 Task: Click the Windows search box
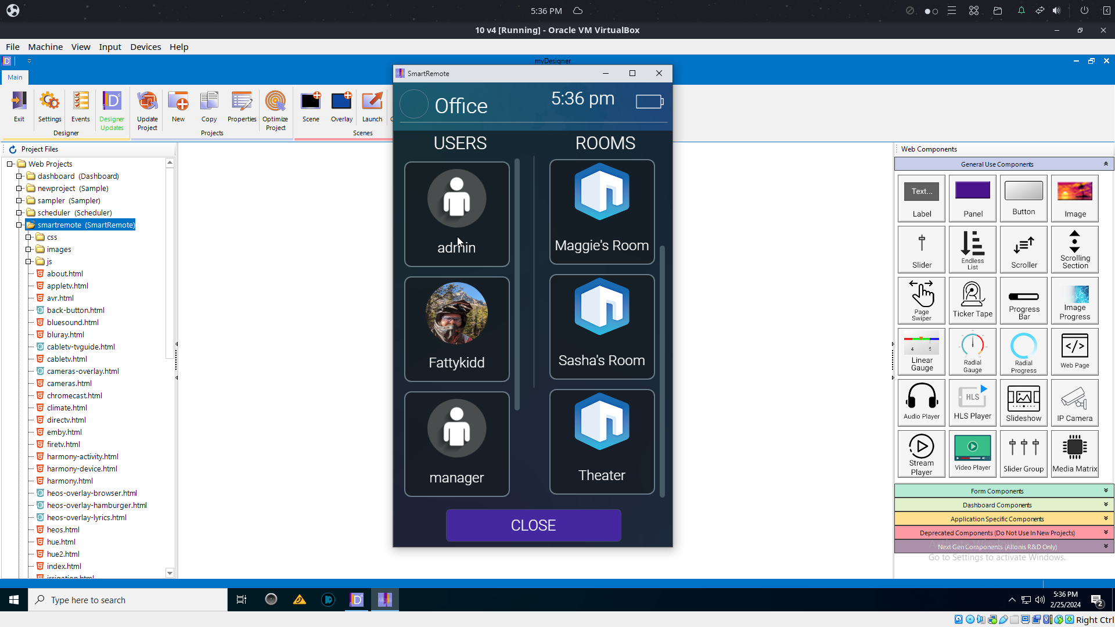[x=128, y=600]
